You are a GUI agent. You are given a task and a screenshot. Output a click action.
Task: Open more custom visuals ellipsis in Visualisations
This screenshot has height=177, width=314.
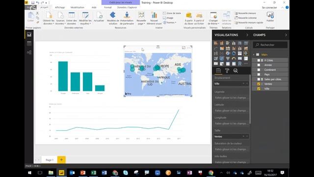point(246,64)
